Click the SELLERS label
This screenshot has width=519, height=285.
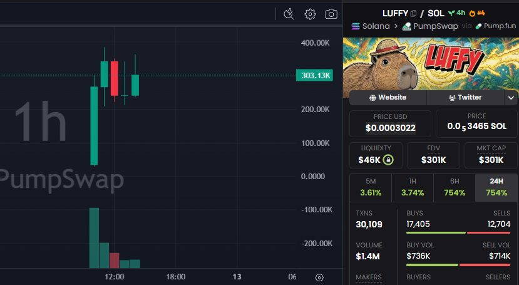(x=498, y=277)
